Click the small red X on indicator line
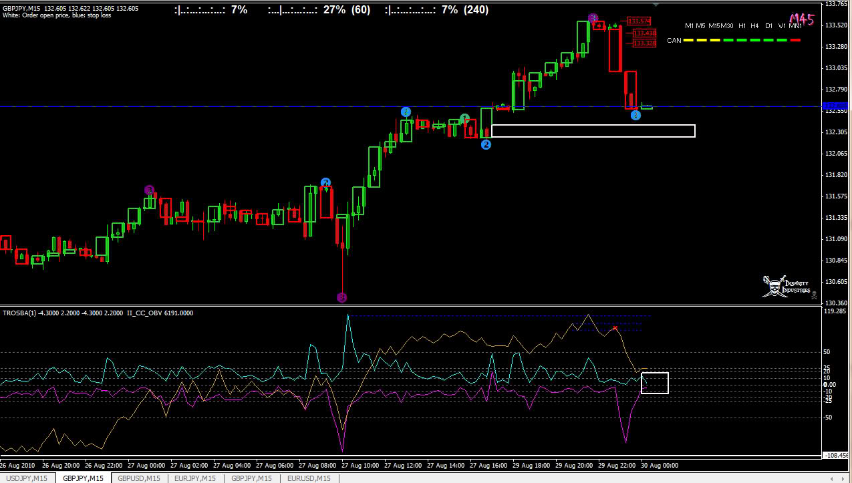The width and height of the screenshot is (852, 483). pos(615,328)
